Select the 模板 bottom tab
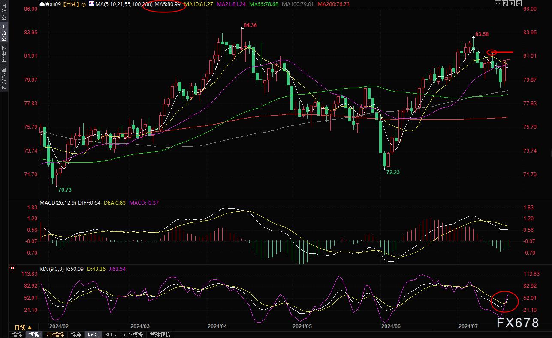 coord(34,335)
